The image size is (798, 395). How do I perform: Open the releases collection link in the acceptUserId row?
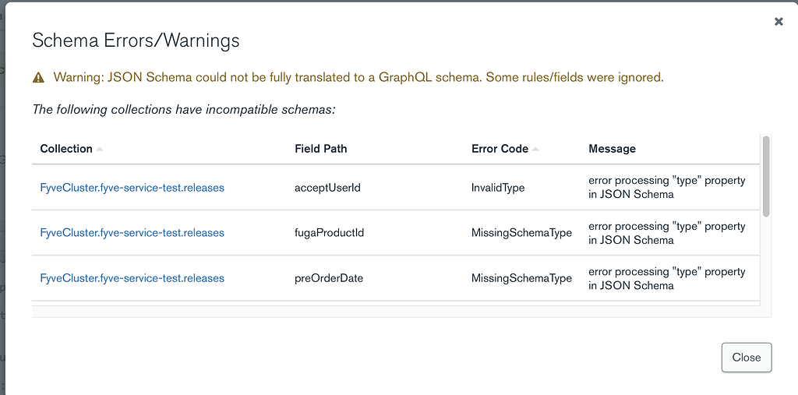[x=132, y=188]
